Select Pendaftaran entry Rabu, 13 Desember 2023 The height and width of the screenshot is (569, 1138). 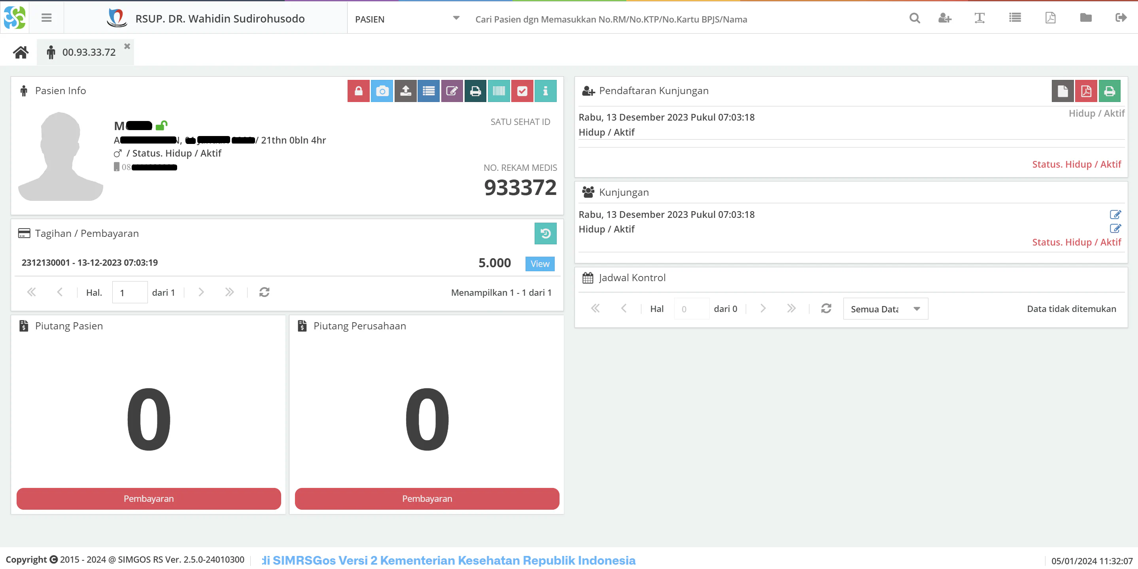click(667, 117)
